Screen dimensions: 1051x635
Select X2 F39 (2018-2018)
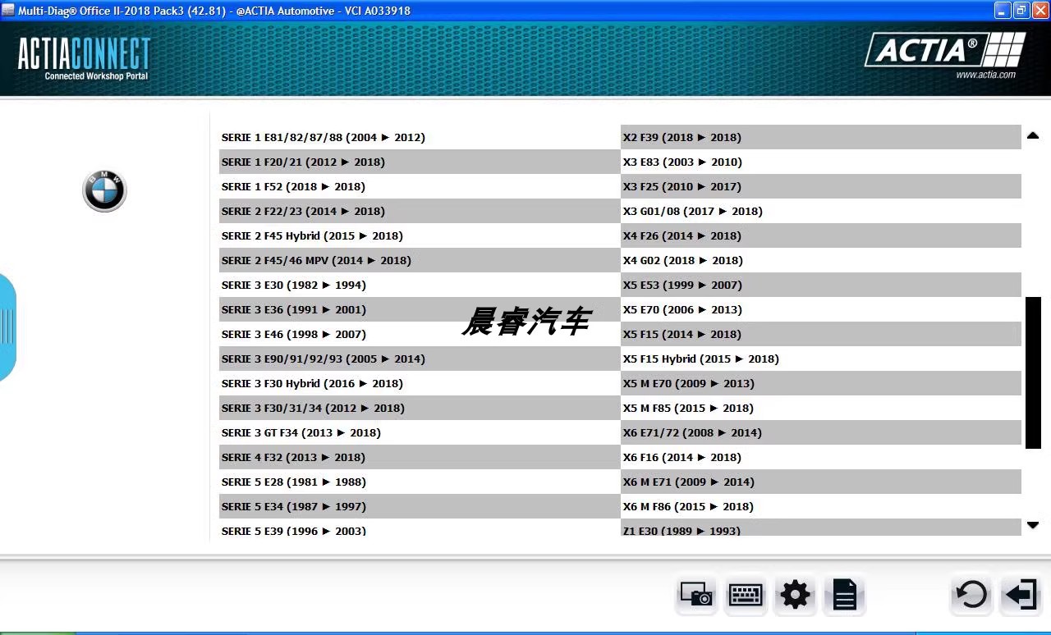pyautogui.click(x=821, y=137)
